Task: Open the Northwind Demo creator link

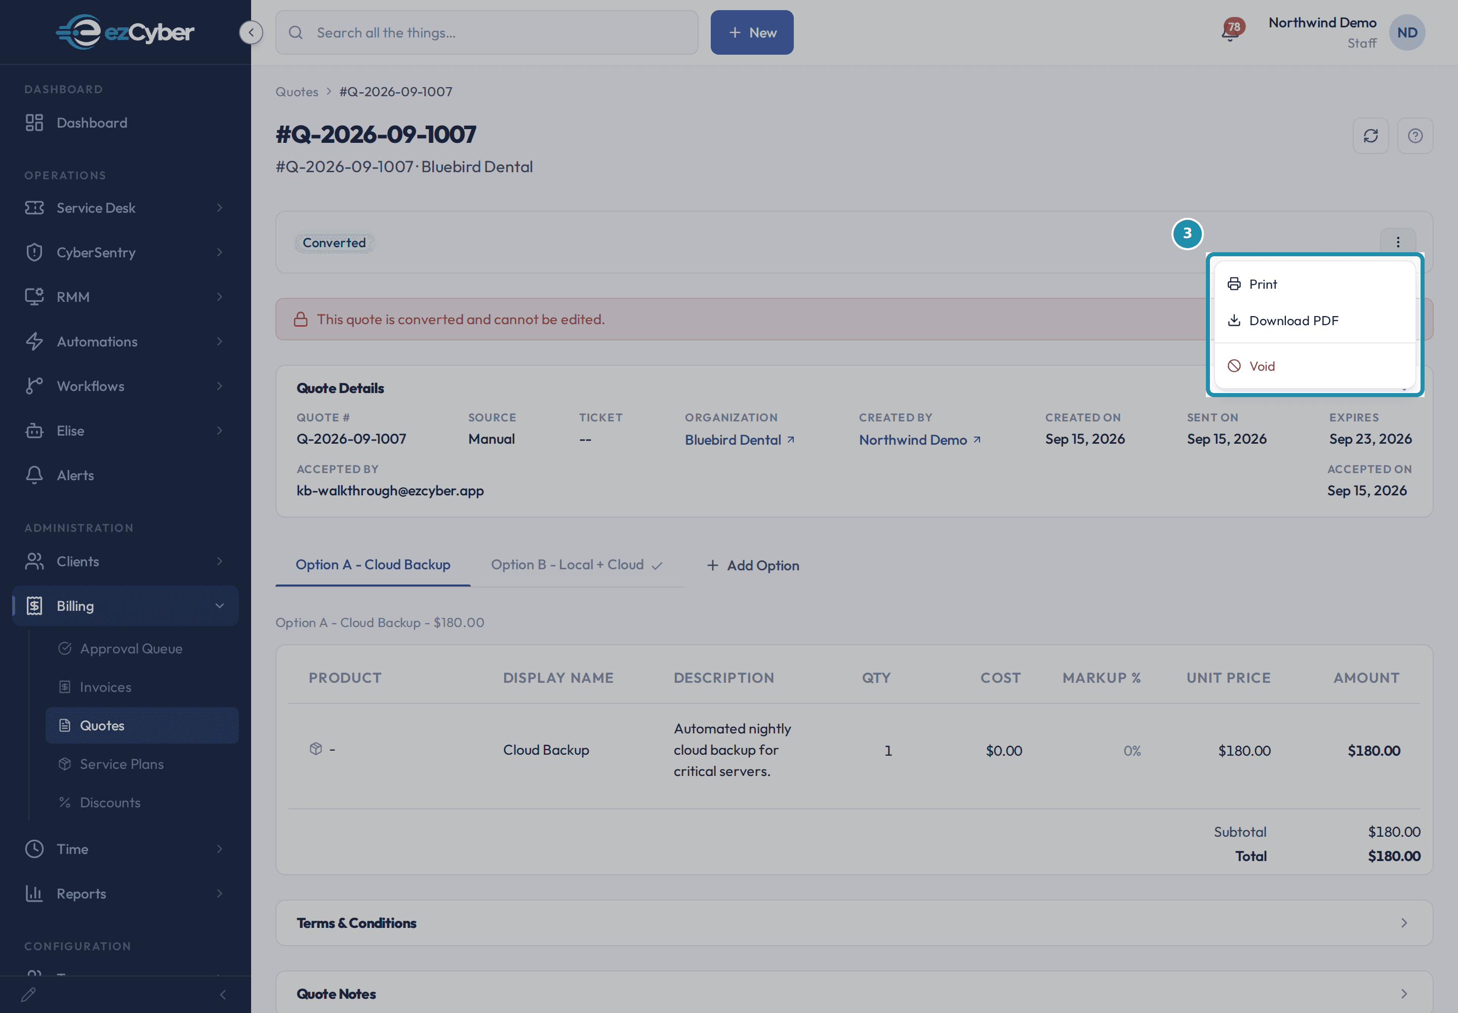Action: point(913,440)
